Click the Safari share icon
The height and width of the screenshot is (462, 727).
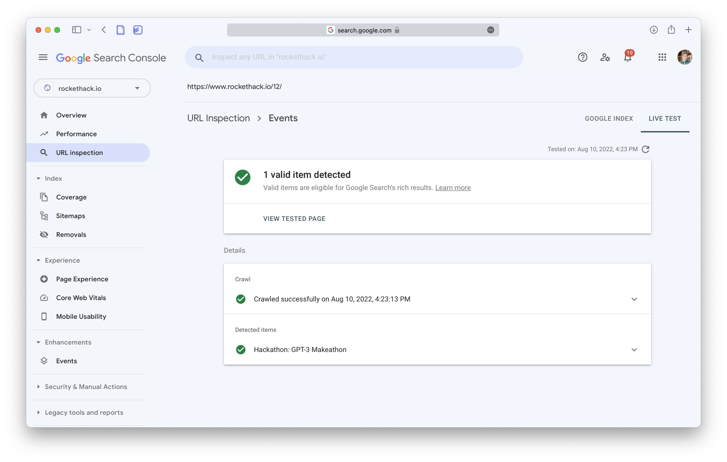671,29
